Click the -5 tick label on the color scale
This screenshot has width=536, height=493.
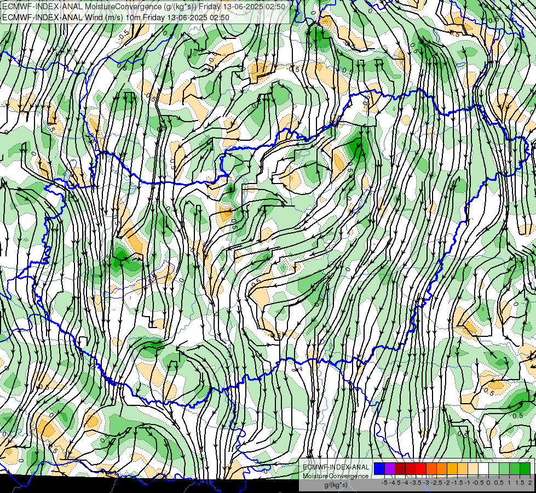[384, 483]
